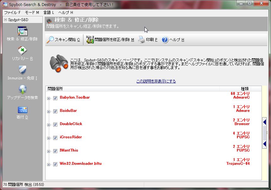Maximize the Spybot window
This screenshot has height=190, width=271.
click(250, 3)
